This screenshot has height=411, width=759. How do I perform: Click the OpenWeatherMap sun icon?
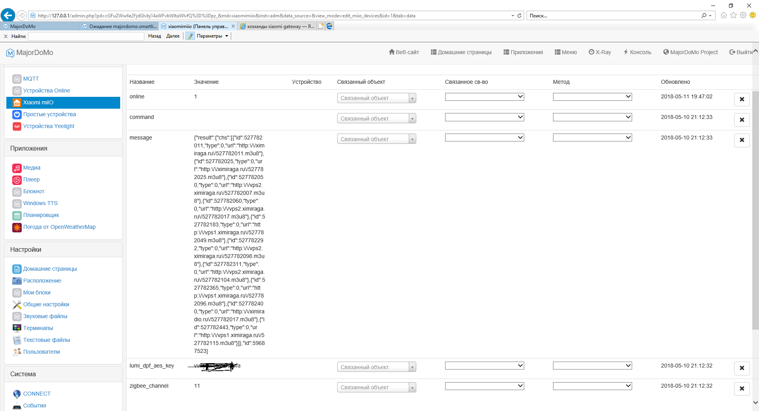pos(17,227)
